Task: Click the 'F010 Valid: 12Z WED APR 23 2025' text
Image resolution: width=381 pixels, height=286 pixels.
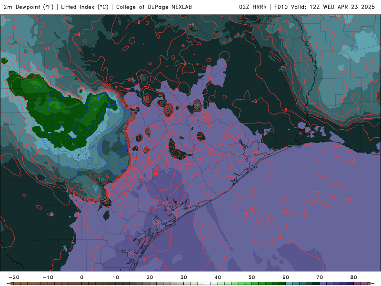Action: 325,7
